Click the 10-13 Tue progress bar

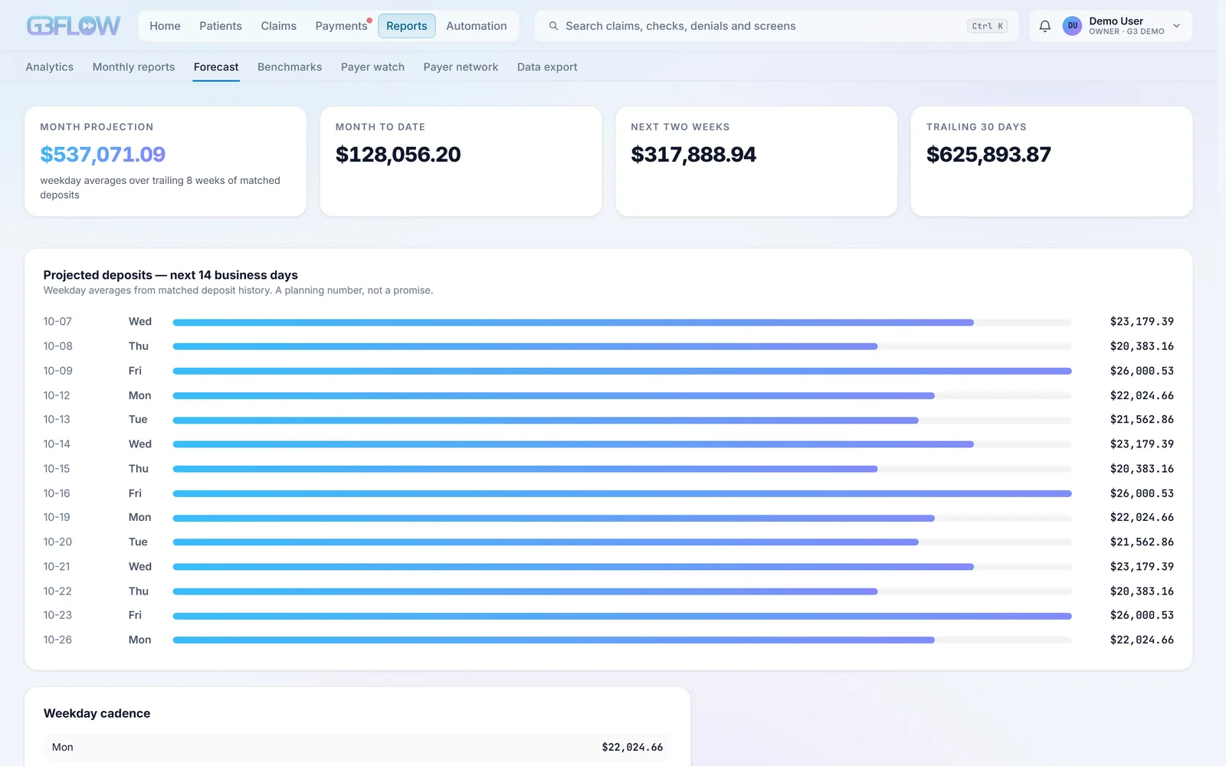(x=622, y=421)
